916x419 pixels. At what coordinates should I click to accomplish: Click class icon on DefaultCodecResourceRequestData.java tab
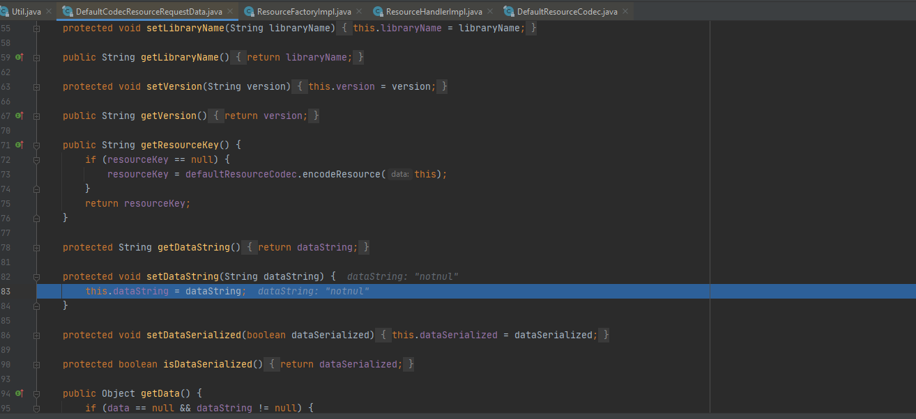(68, 12)
